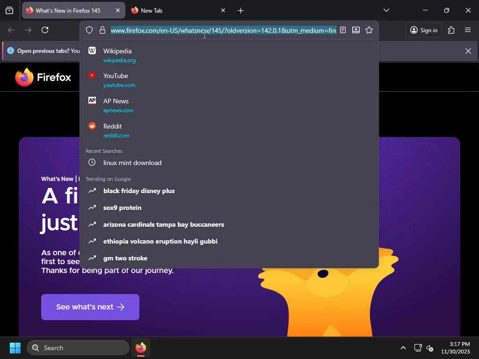
Task: Open the Firefox View icon
Action: [9, 11]
